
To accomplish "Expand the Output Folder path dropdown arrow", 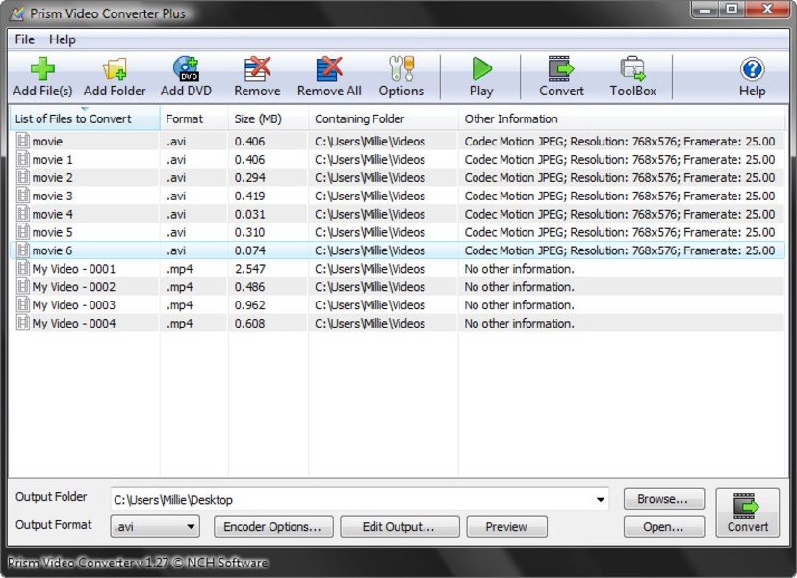I will [601, 500].
